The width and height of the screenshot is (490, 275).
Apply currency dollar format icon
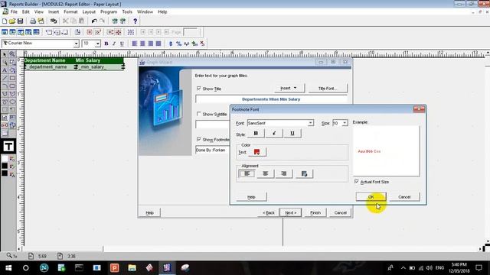(x=171, y=44)
